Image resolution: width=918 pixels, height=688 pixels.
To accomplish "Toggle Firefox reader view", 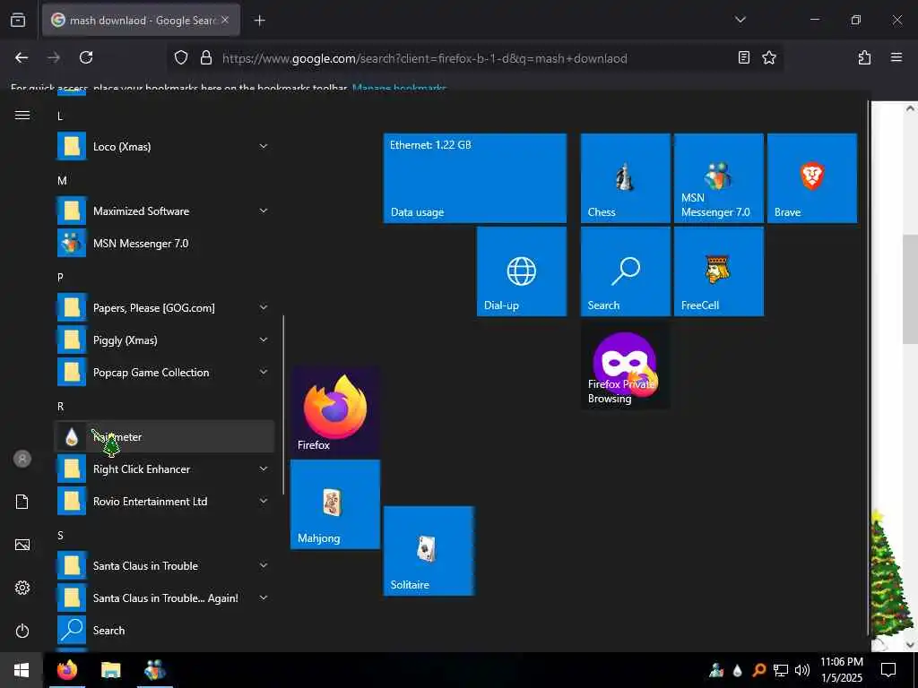I will 743,57.
